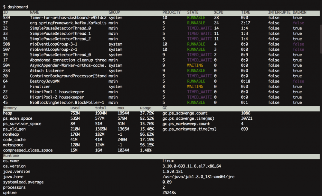Click the heap usage value 37.79%

[x=147, y=113]
